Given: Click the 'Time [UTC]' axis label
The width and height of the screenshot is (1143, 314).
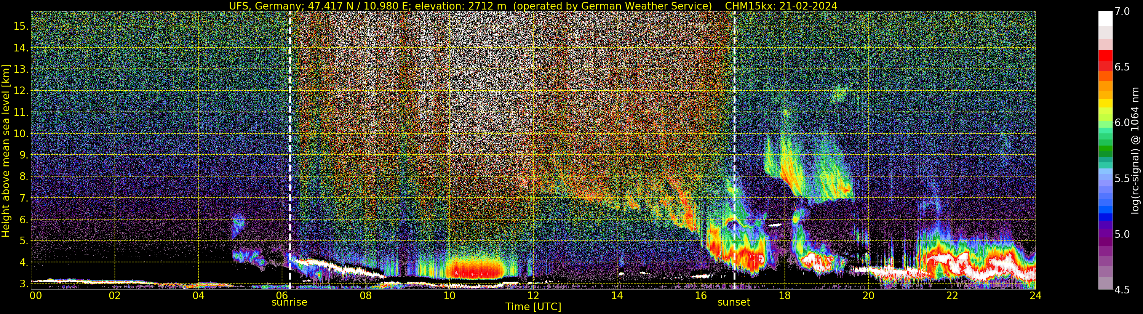Looking at the screenshot, I should [x=533, y=307].
